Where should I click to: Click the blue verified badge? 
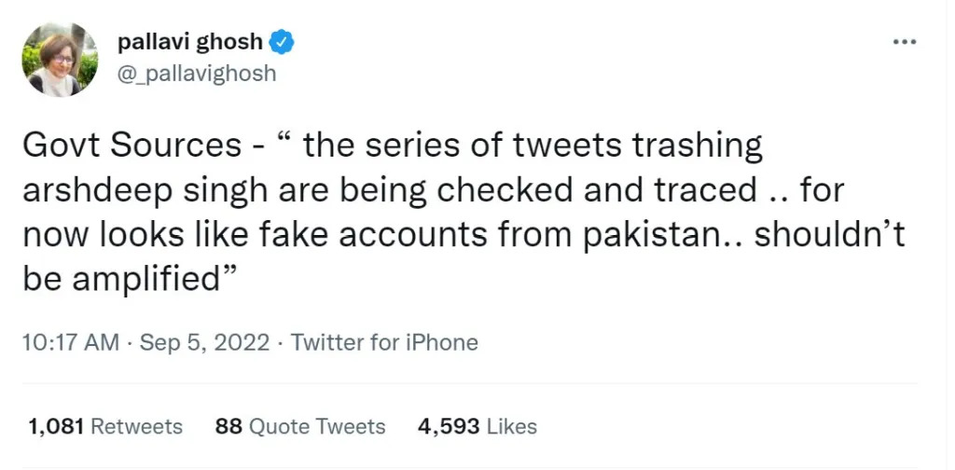point(283,42)
